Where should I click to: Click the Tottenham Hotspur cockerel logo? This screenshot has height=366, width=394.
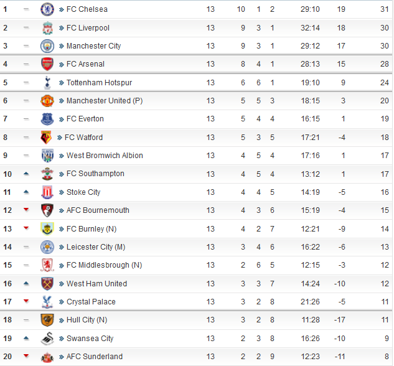click(47, 83)
